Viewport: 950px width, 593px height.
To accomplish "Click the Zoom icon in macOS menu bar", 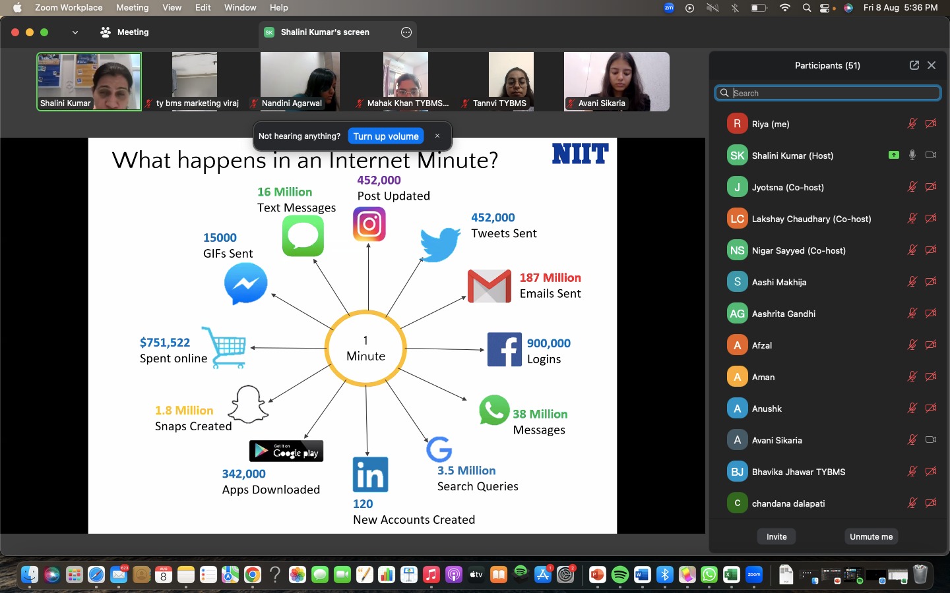I will pos(669,8).
